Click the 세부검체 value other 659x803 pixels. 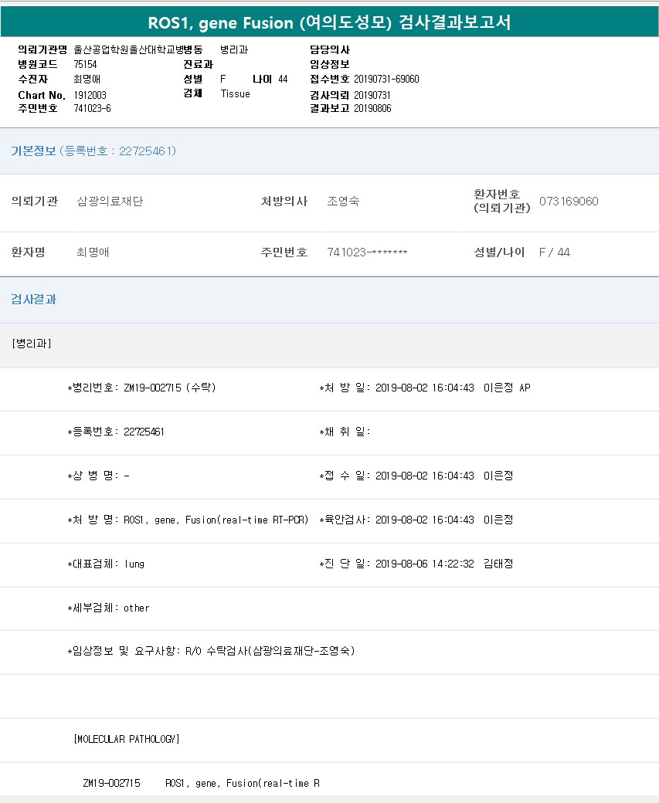(137, 608)
